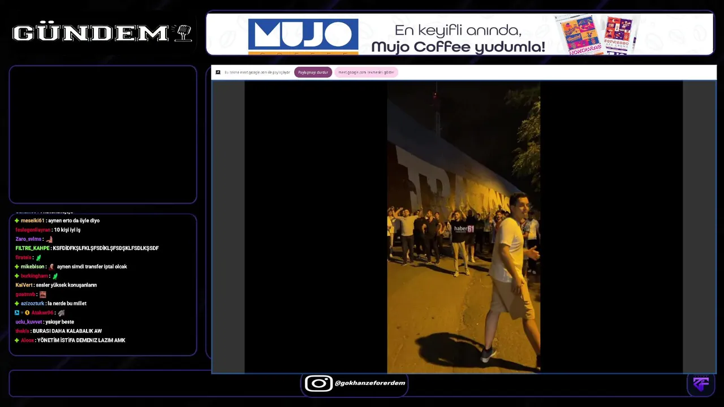The height and width of the screenshot is (407, 724).
Task: Click username KaiVert in chat
Action: pos(24,285)
